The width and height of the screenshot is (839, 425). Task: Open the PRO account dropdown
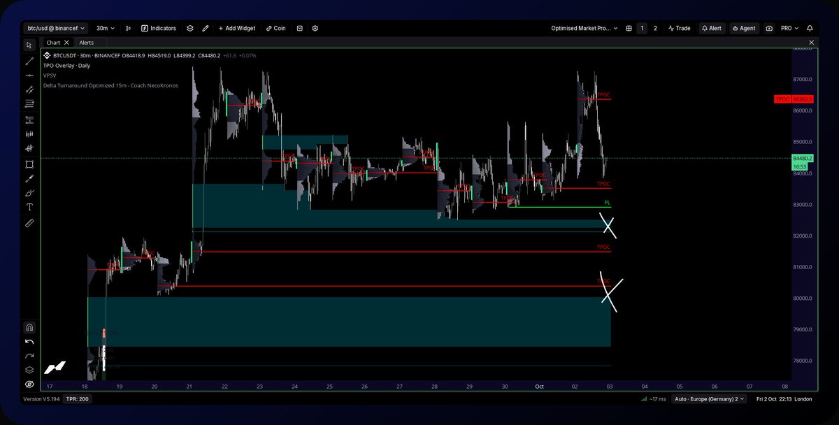(x=789, y=29)
